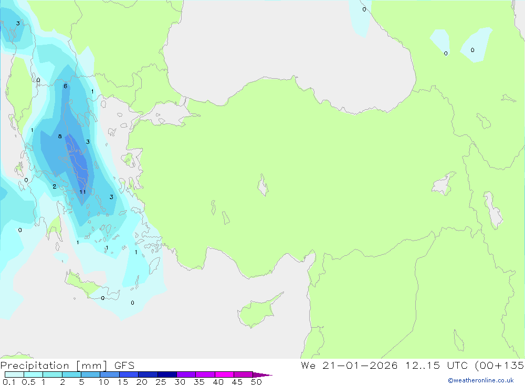Image resolution: width=525 pixels, height=385 pixels.
Task: Click the '12..15 UTC' time text
Action: 436,366
